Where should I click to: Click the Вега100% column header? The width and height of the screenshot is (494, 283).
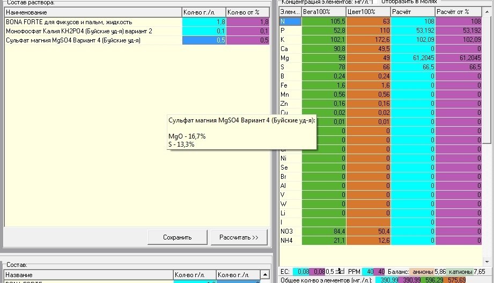point(324,12)
